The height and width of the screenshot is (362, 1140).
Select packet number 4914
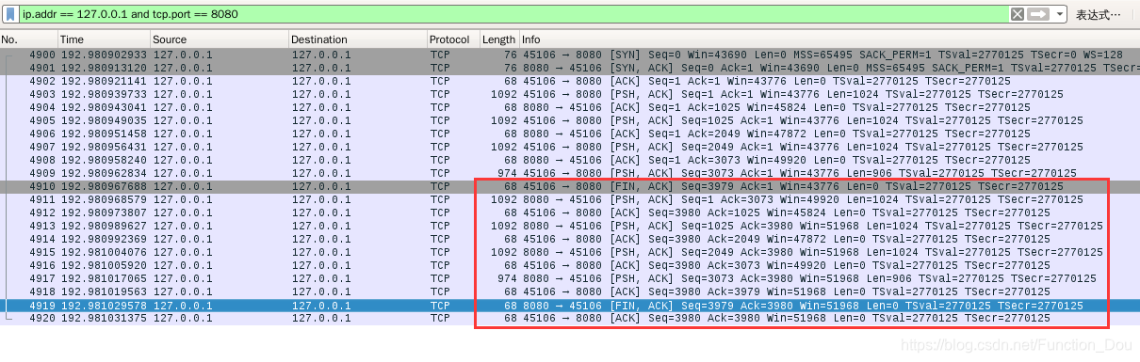point(570,240)
